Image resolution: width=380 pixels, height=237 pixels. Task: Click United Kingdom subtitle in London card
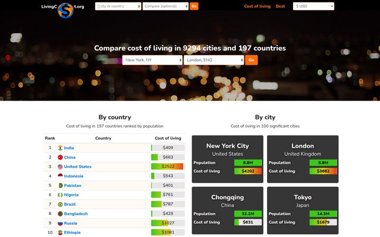click(x=302, y=154)
